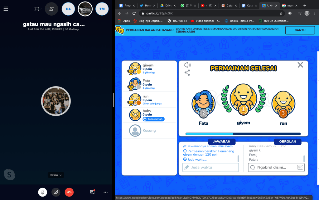The width and height of the screenshot is (319, 200).
Task: Expand the razsan name dropdown
Action: (56, 175)
